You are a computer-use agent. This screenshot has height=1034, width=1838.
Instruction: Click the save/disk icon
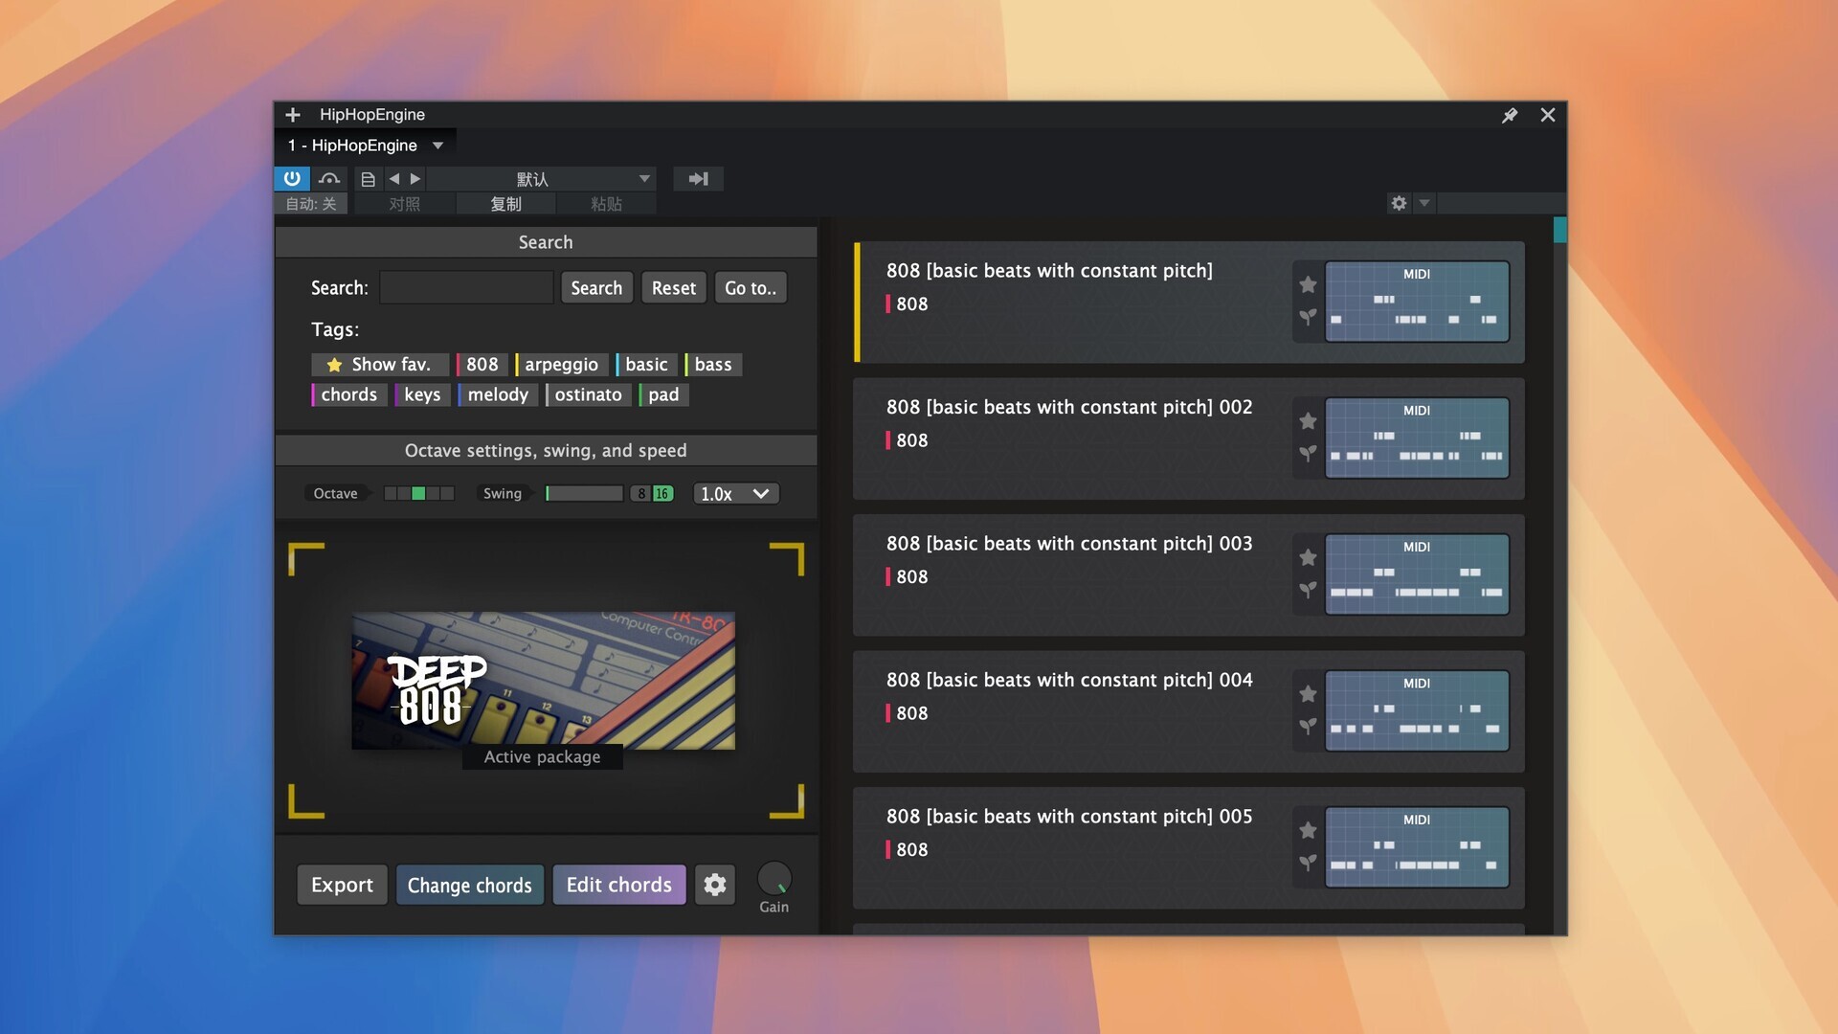[366, 178]
